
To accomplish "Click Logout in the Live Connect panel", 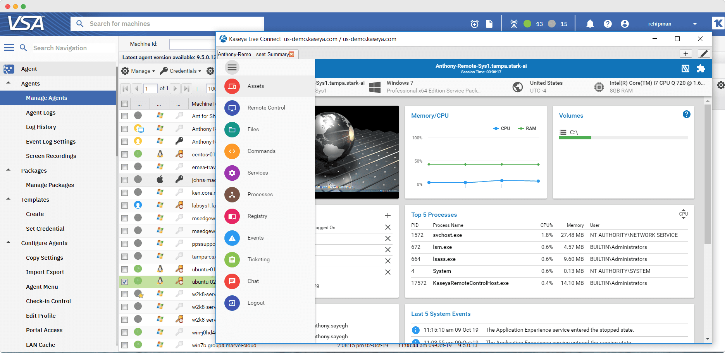I will coord(256,303).
